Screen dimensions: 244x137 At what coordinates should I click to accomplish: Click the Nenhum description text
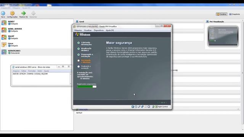79,113
